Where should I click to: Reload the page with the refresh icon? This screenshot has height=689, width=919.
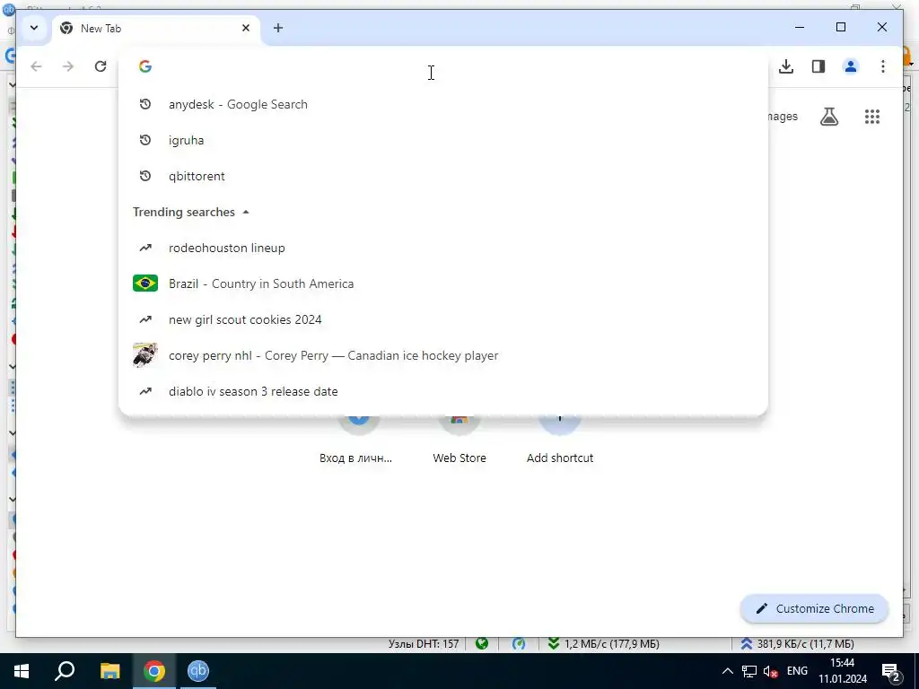click(x=101, y=66)
